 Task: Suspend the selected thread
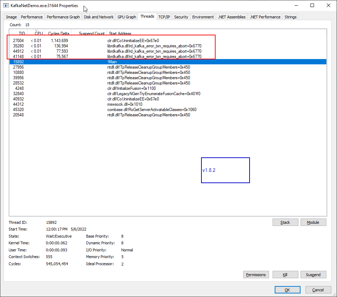tap(313, 275)
